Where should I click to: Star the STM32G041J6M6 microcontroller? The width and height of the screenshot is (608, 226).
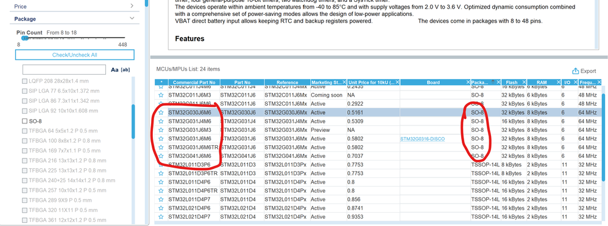click(x=161, y=156)
